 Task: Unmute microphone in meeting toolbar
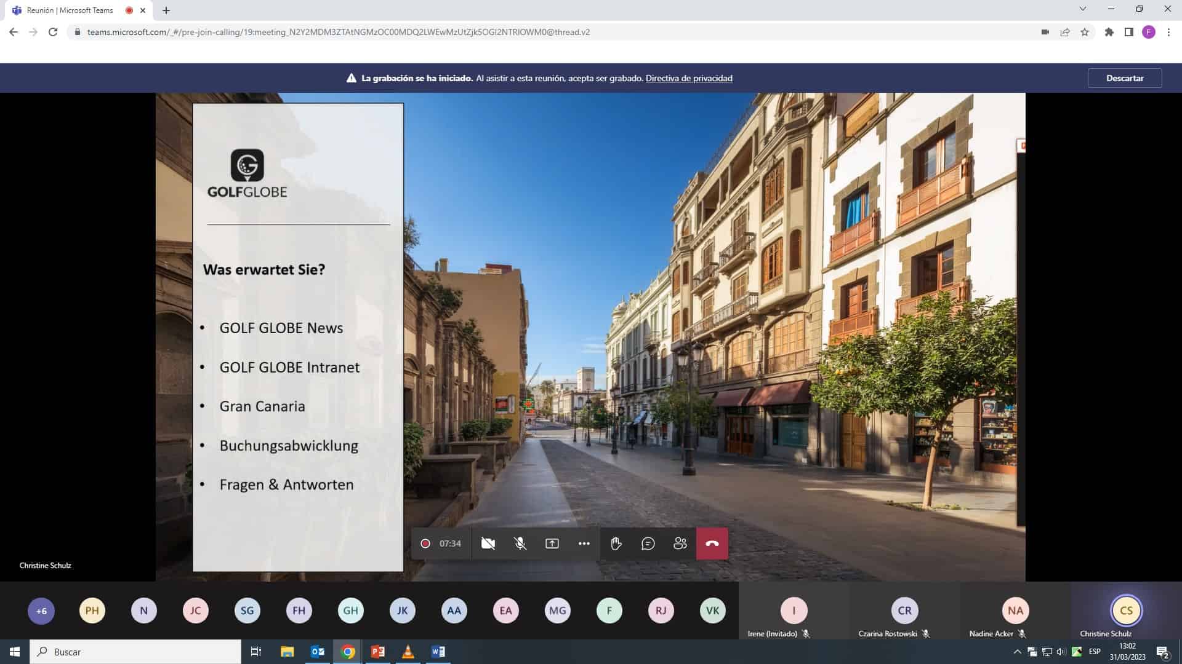[520, 543]
